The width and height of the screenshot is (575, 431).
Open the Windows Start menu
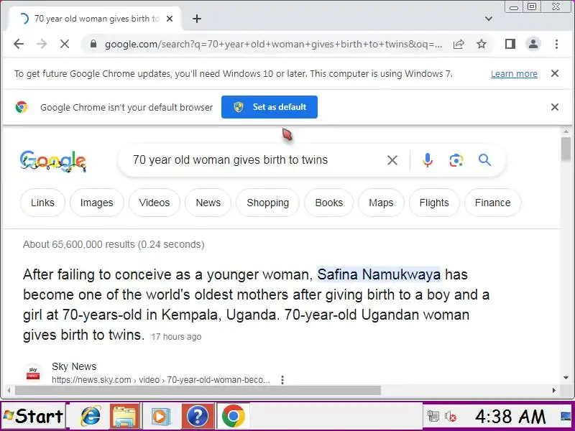tap(33, 417)
